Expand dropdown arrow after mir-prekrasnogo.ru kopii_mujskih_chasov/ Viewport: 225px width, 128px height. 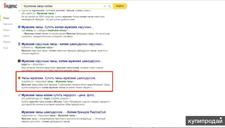tap(70, 99)
